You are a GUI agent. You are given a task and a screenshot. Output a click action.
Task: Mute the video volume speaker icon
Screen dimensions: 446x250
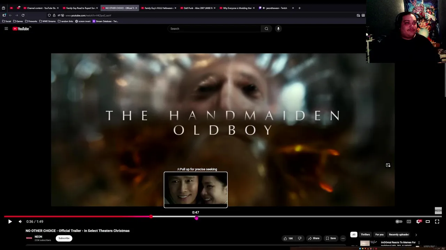point(20,222)
